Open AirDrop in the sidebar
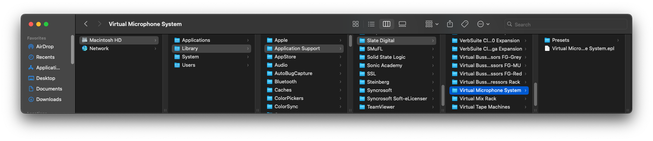The image size is (653, 141). (x=45, y=46)
